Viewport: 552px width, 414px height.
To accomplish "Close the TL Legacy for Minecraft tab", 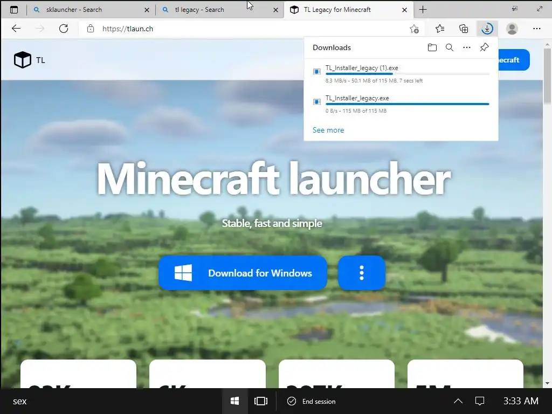I will pos(404,10).
